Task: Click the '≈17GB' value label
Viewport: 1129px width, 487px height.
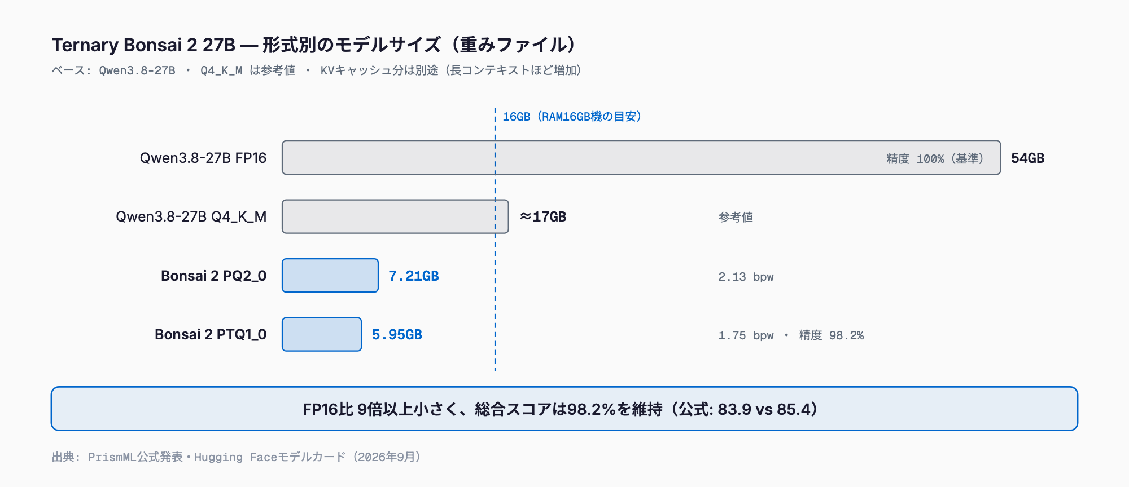Action: (x=543, y=216)
